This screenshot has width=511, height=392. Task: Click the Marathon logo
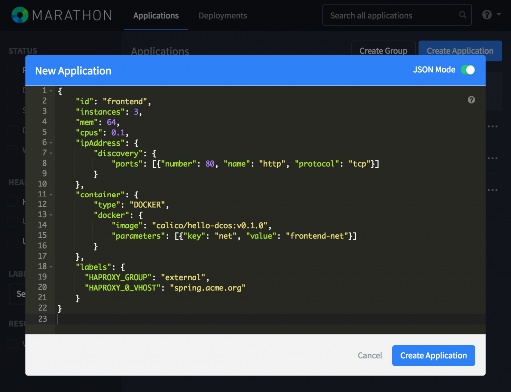(x=62, y=15)
